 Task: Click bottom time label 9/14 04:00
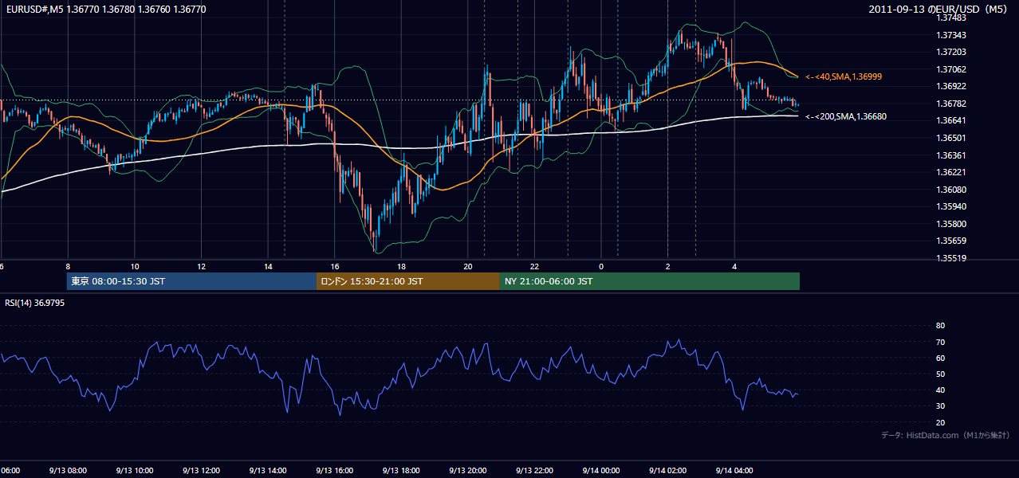pos(734,471)
